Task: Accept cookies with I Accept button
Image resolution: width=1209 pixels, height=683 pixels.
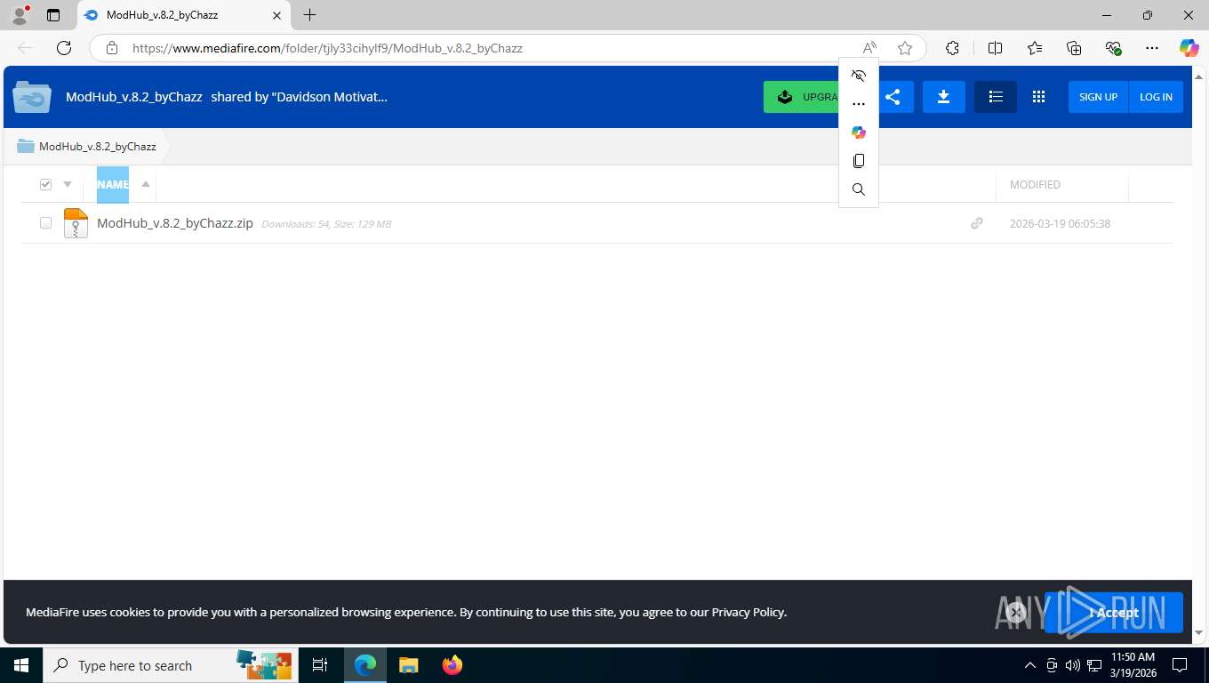Action: pos(1114,613)
